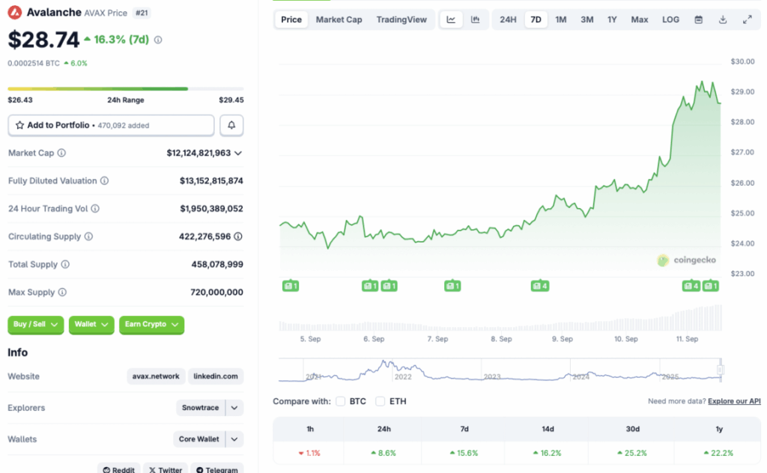Expand the Explorers Snowtrace dropdown arrow
767x473 pixels.
coord(234,408)
